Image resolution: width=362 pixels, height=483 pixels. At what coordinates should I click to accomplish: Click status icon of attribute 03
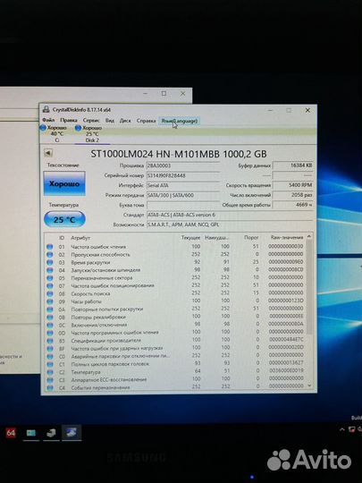pyautogui.click(x=49, y=262)
